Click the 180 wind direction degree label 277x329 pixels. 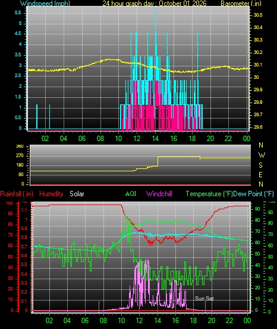(20, 165)
